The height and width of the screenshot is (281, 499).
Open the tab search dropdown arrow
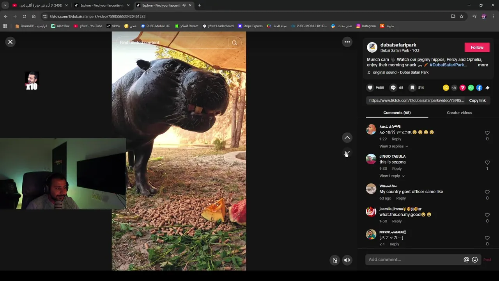(5, 5)
